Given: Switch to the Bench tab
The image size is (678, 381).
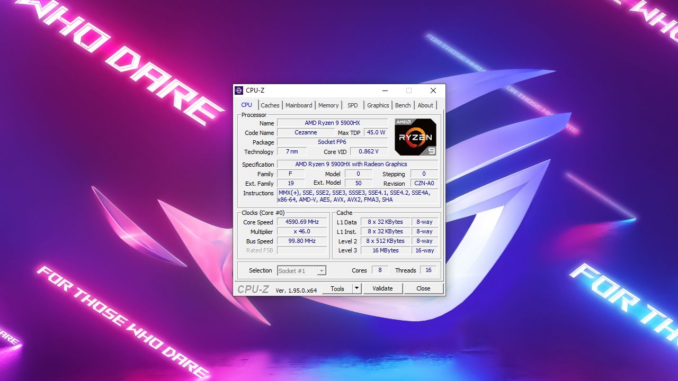Looking at the screenshot, I should (403, 105).
